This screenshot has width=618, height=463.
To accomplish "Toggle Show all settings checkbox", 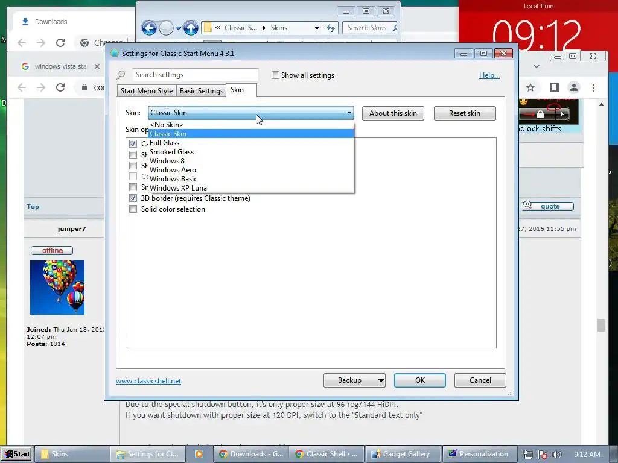I will point(275,75).
